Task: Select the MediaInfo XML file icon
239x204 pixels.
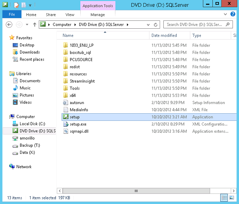Action: pyautogui.click(x=66, y=110)
